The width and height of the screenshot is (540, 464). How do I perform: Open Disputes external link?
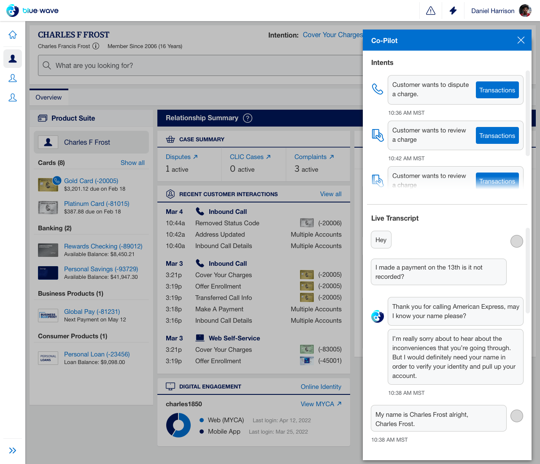[x=182, y=157]
